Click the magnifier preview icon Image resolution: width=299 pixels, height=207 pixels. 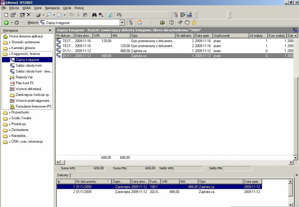pos(49,15)
